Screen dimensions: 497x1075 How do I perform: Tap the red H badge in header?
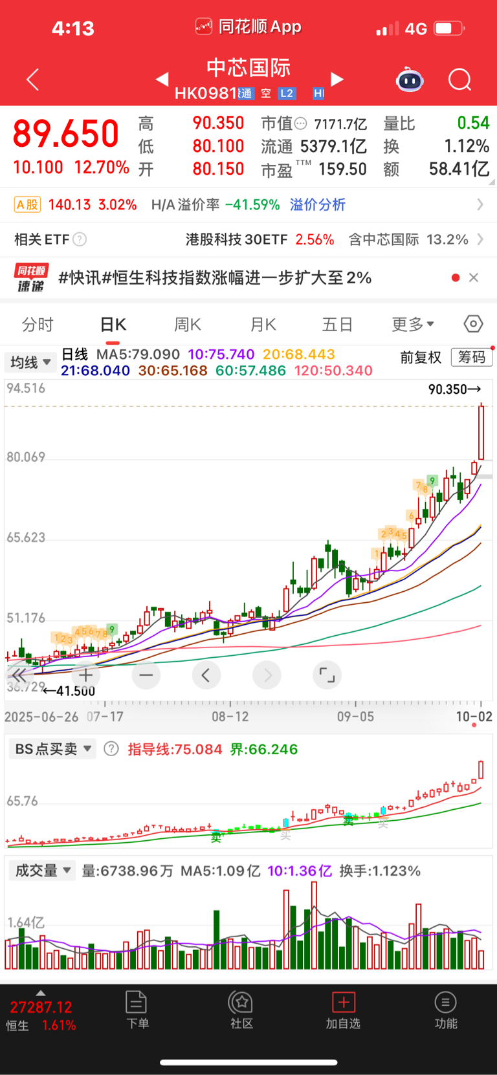pyautogui.click(x=318, y=93)
